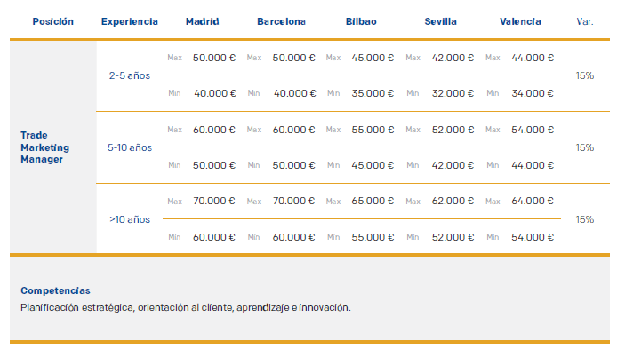Viewport: 617px width, 349px height.
Task: Select the 5-10 años experience row label
Action: pyautogui.click(x=130, y=147)
